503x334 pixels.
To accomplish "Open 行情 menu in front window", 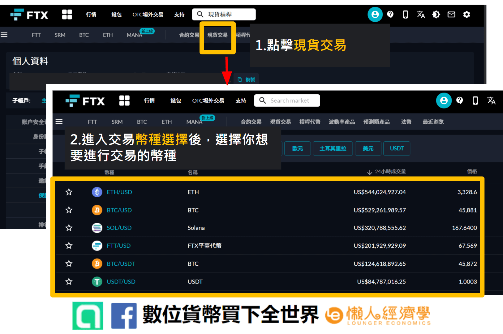I will pyautogui.click(x=149, y=101).
